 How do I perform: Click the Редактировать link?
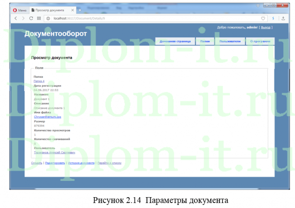click(x=55, y=163)
